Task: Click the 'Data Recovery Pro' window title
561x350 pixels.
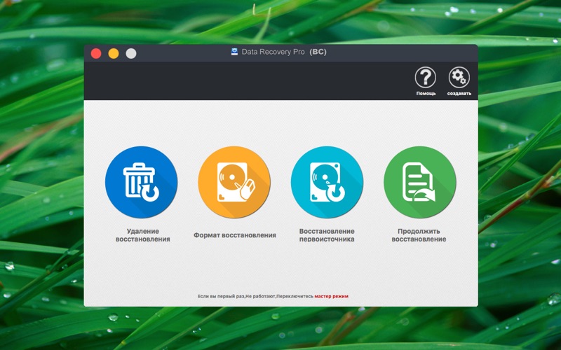Action: point(273,52)
